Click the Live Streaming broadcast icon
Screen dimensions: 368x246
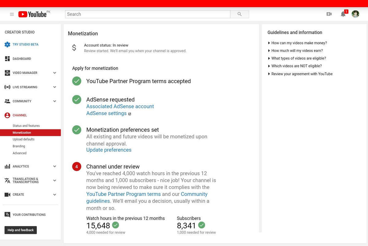click(x=7, y=87)
